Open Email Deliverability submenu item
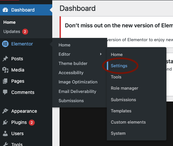The height and width of the screenshot is (146, 173). pyautogui.click(x=77, y=92)
